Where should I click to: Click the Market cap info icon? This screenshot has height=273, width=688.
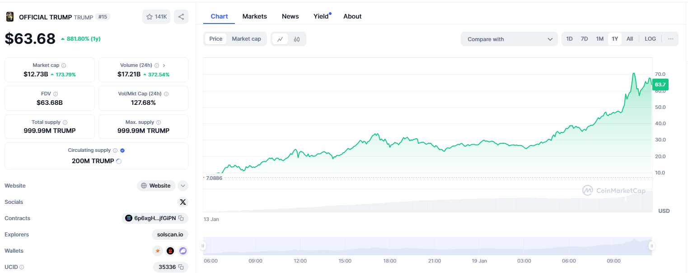tap(64, 66)
